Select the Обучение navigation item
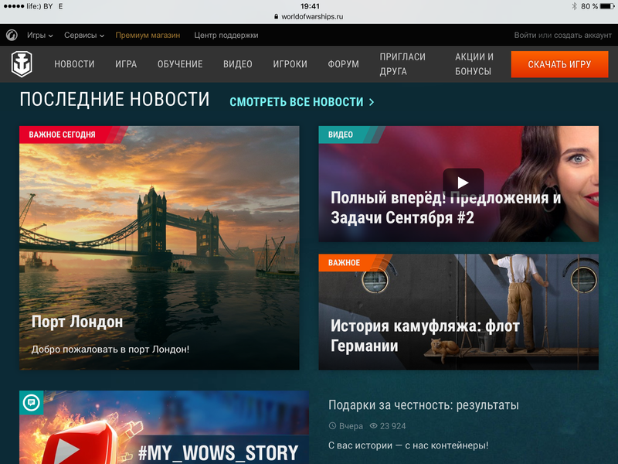 tap(180, 64)
